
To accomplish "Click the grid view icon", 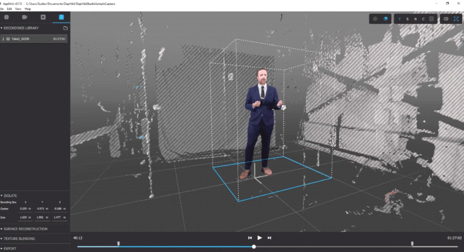I will (432, 19).
